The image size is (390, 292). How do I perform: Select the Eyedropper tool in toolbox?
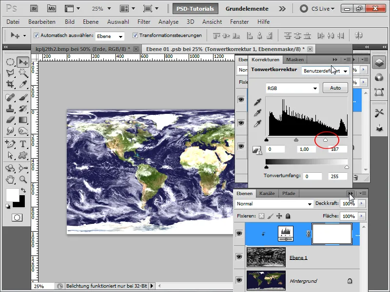coord(23,84)
